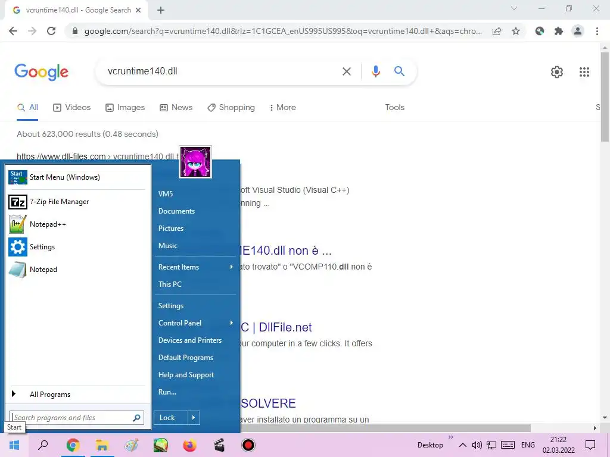Clear the Google search box with X

pos(346,71)
